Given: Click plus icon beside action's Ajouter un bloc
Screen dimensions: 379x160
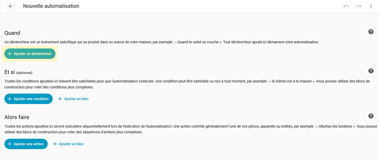Looking at the screenshot, I should tap(55, 144).
